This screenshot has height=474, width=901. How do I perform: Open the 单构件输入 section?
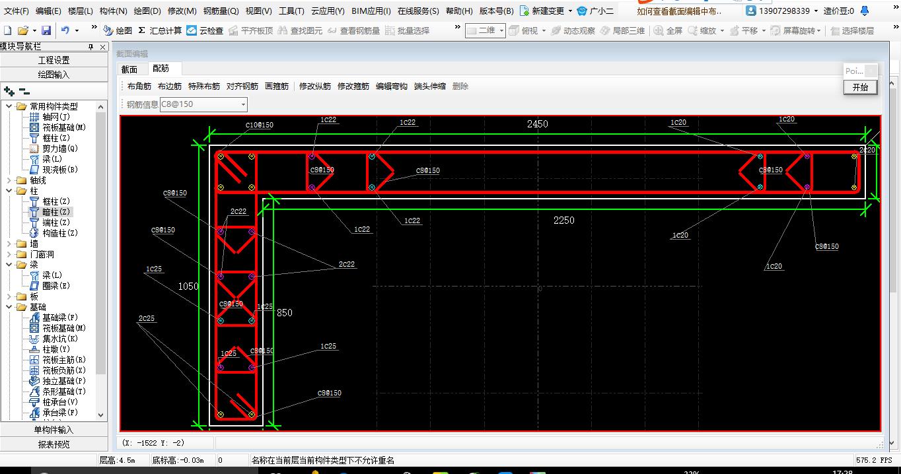click(54, 430)
